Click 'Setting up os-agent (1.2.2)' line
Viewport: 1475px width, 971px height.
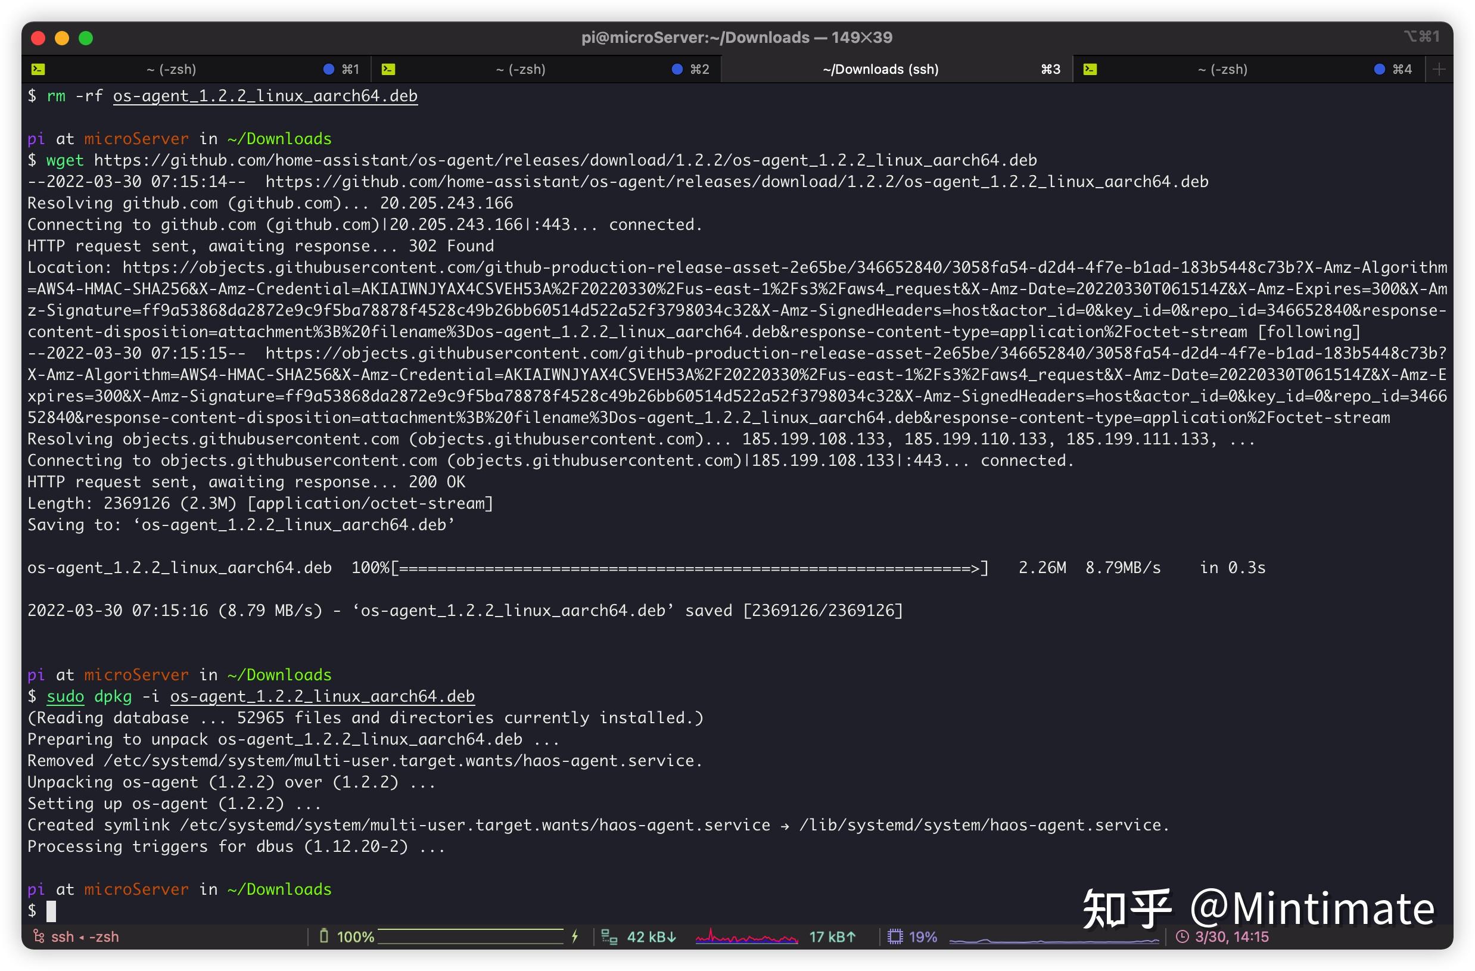[174, 804]
